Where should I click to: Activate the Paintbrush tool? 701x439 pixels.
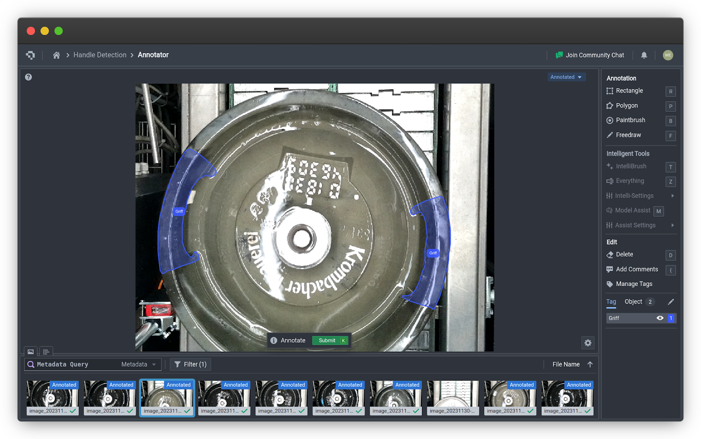pos(630,120)
